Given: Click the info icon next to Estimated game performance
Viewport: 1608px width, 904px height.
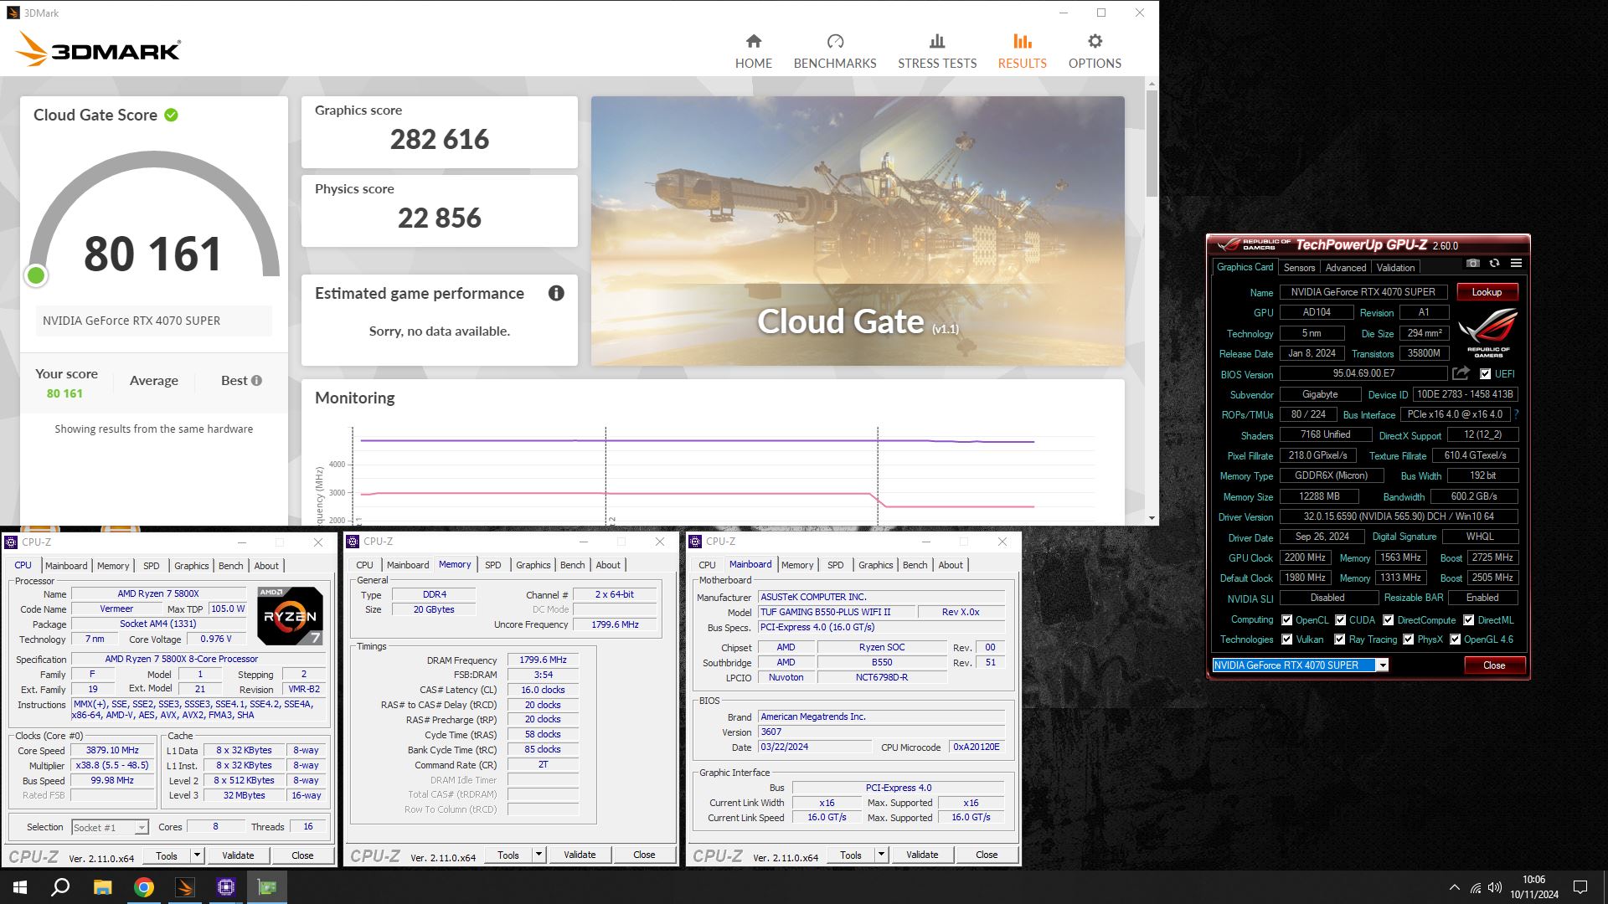Looking at the screenshot, I should click(556, 293).
